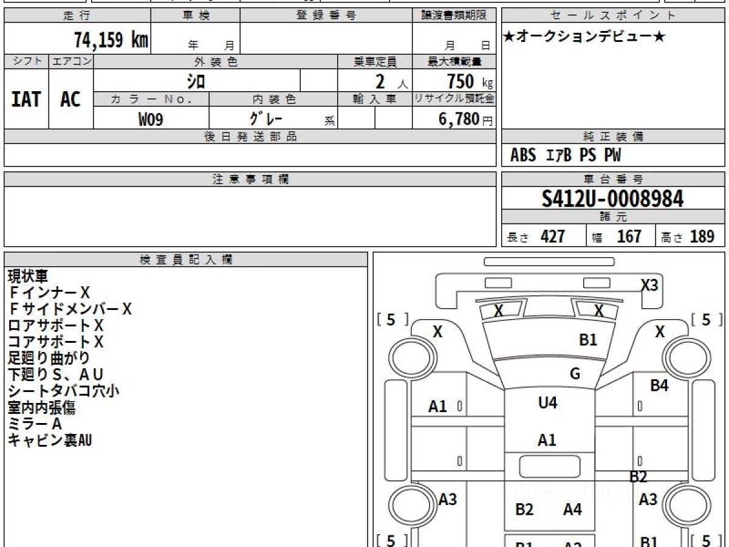
Task: Click the ★オークションデビュー★ sales point text
Action: click(584, 36)
